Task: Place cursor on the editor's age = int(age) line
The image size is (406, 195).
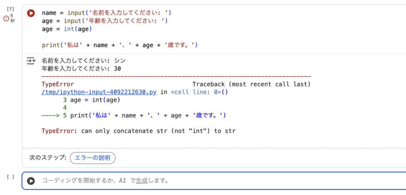Action: click(67, 29)
